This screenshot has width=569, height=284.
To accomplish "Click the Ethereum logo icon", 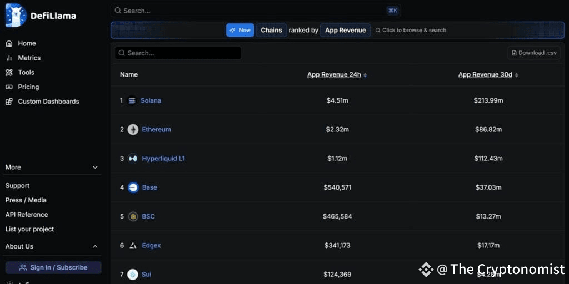I will (x=133, y=129).
